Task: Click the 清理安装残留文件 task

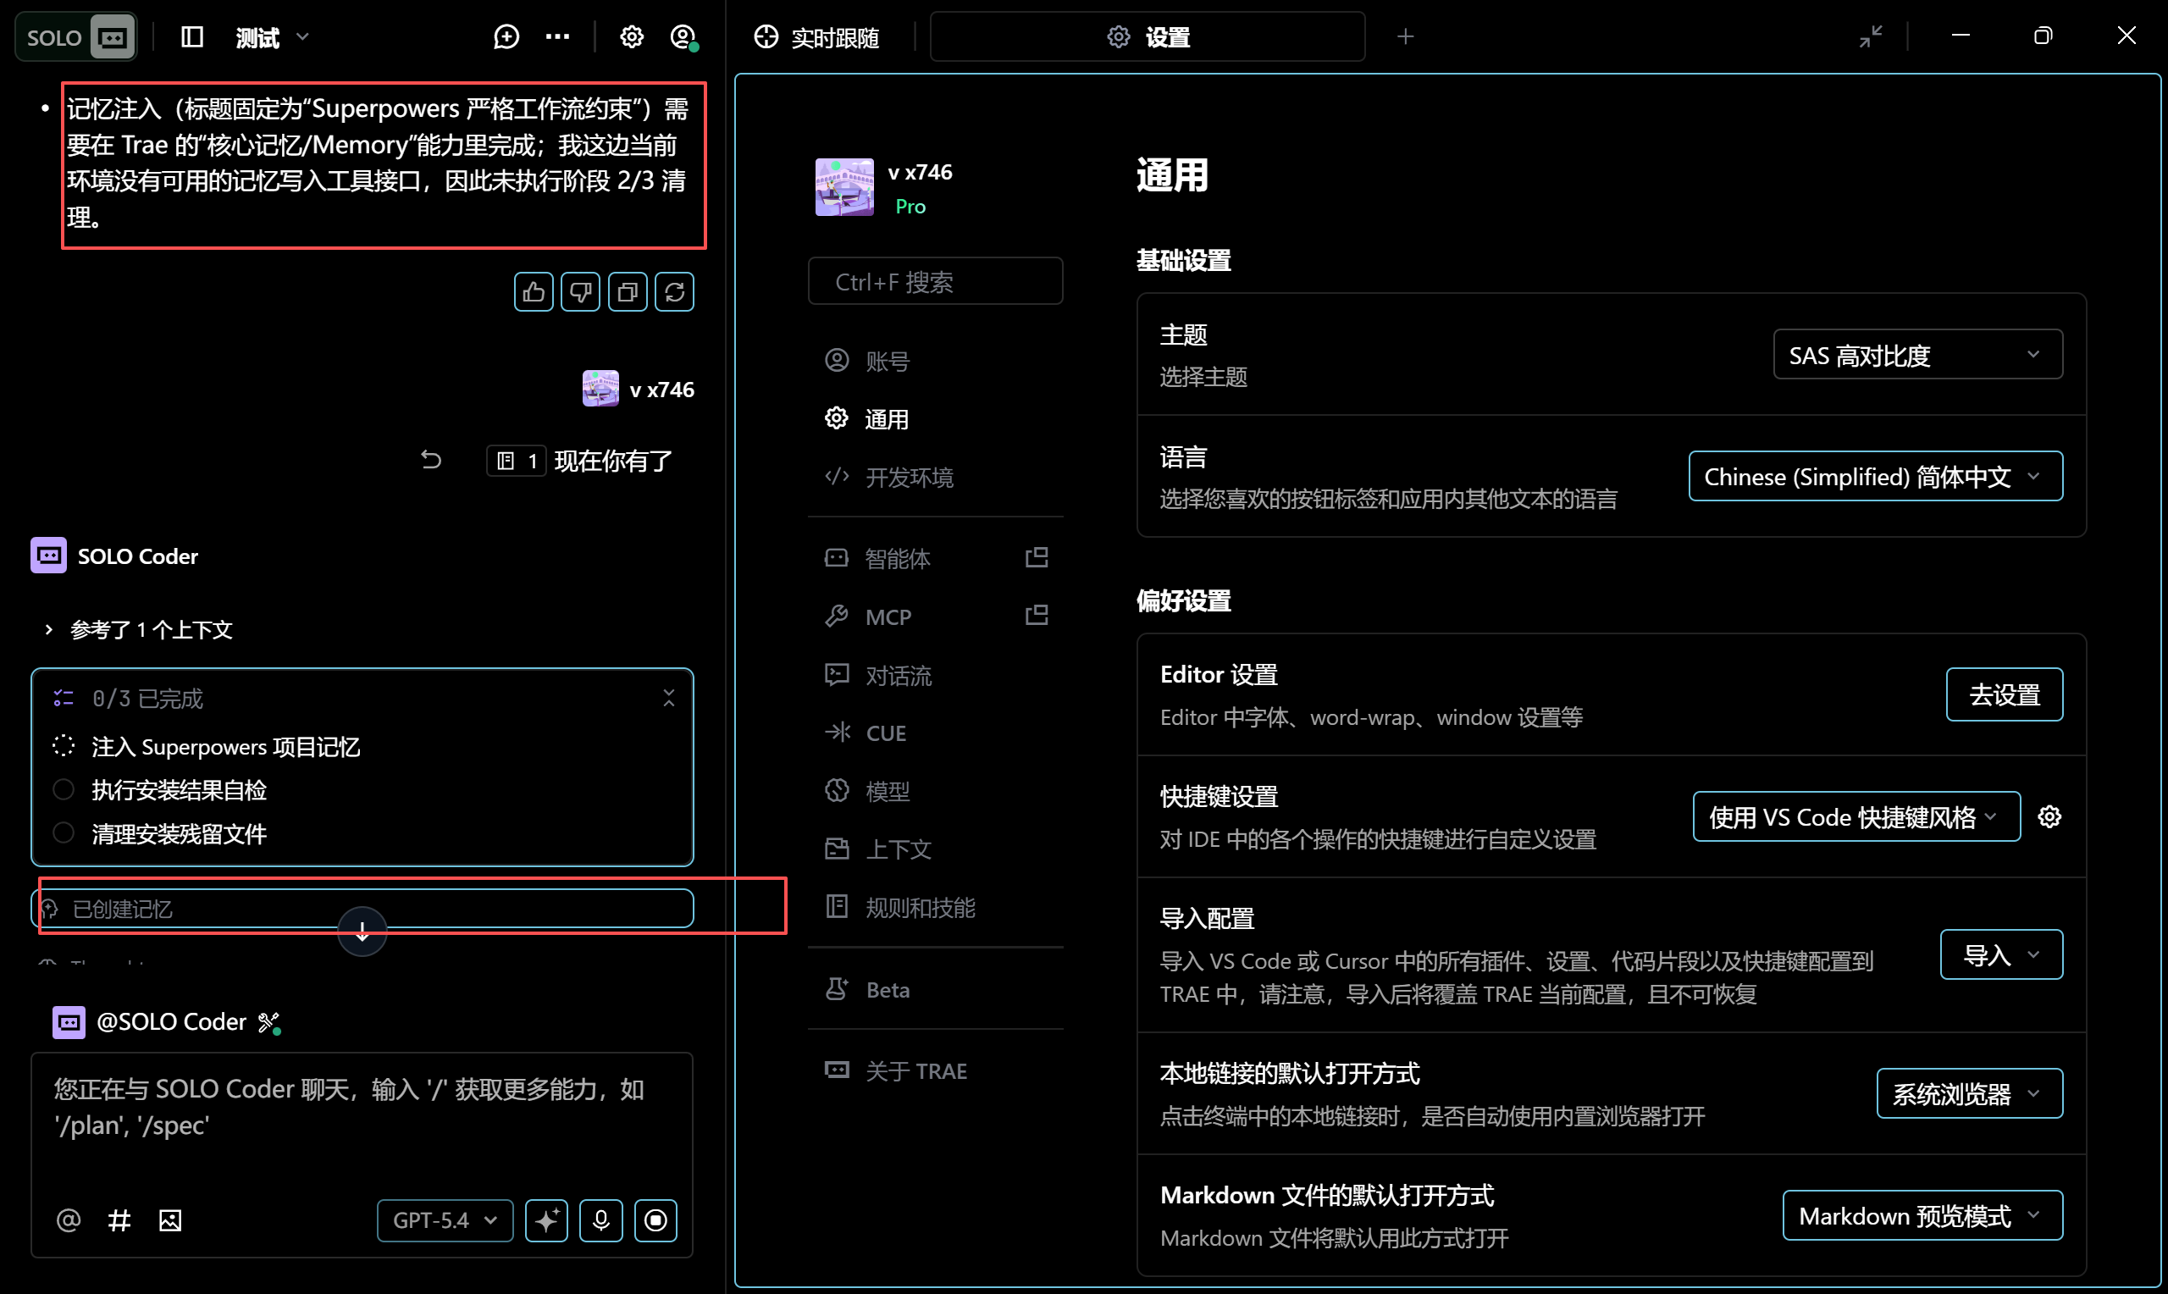Action: (179, 833)
